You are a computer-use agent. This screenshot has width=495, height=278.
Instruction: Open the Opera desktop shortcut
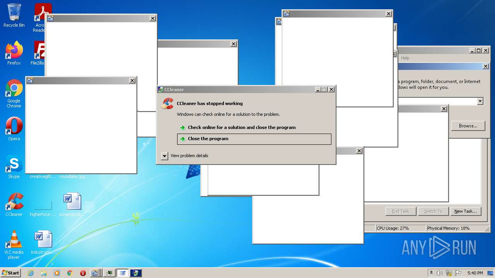pyautogui.click(x=14, y=129)
